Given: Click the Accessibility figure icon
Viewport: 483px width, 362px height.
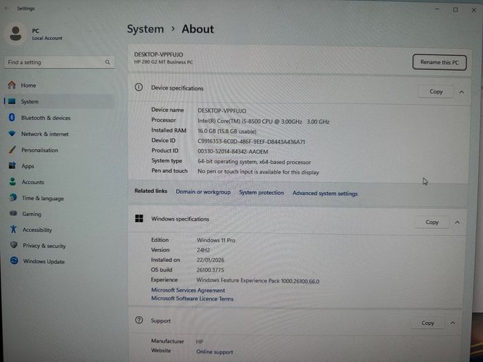Looking at the screenshot, I should (x=13, y=229).
